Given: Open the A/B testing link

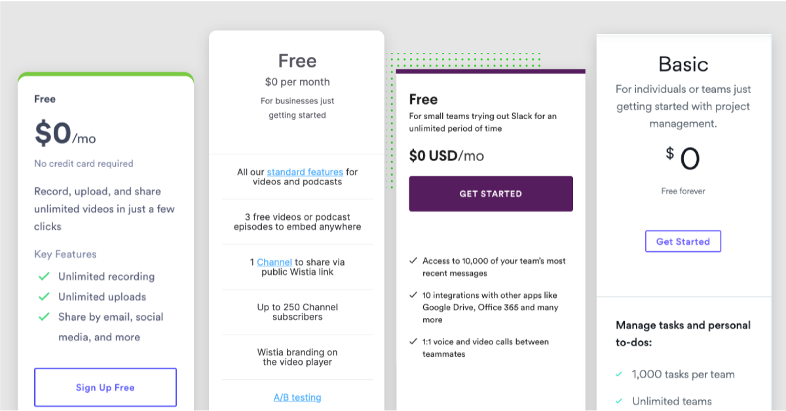Looking at the screenshot, I should coord(297,397).
